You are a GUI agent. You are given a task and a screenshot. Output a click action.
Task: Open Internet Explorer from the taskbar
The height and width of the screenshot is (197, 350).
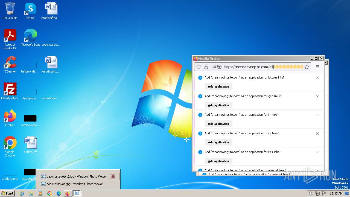click(x=22, y=193)
